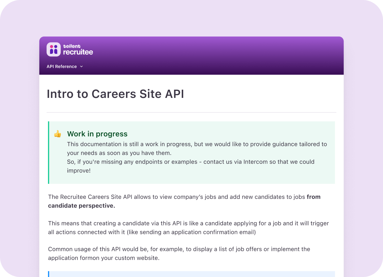Click paragraph starting "This means that creating"
383x277 pixels.
[188, 228]
